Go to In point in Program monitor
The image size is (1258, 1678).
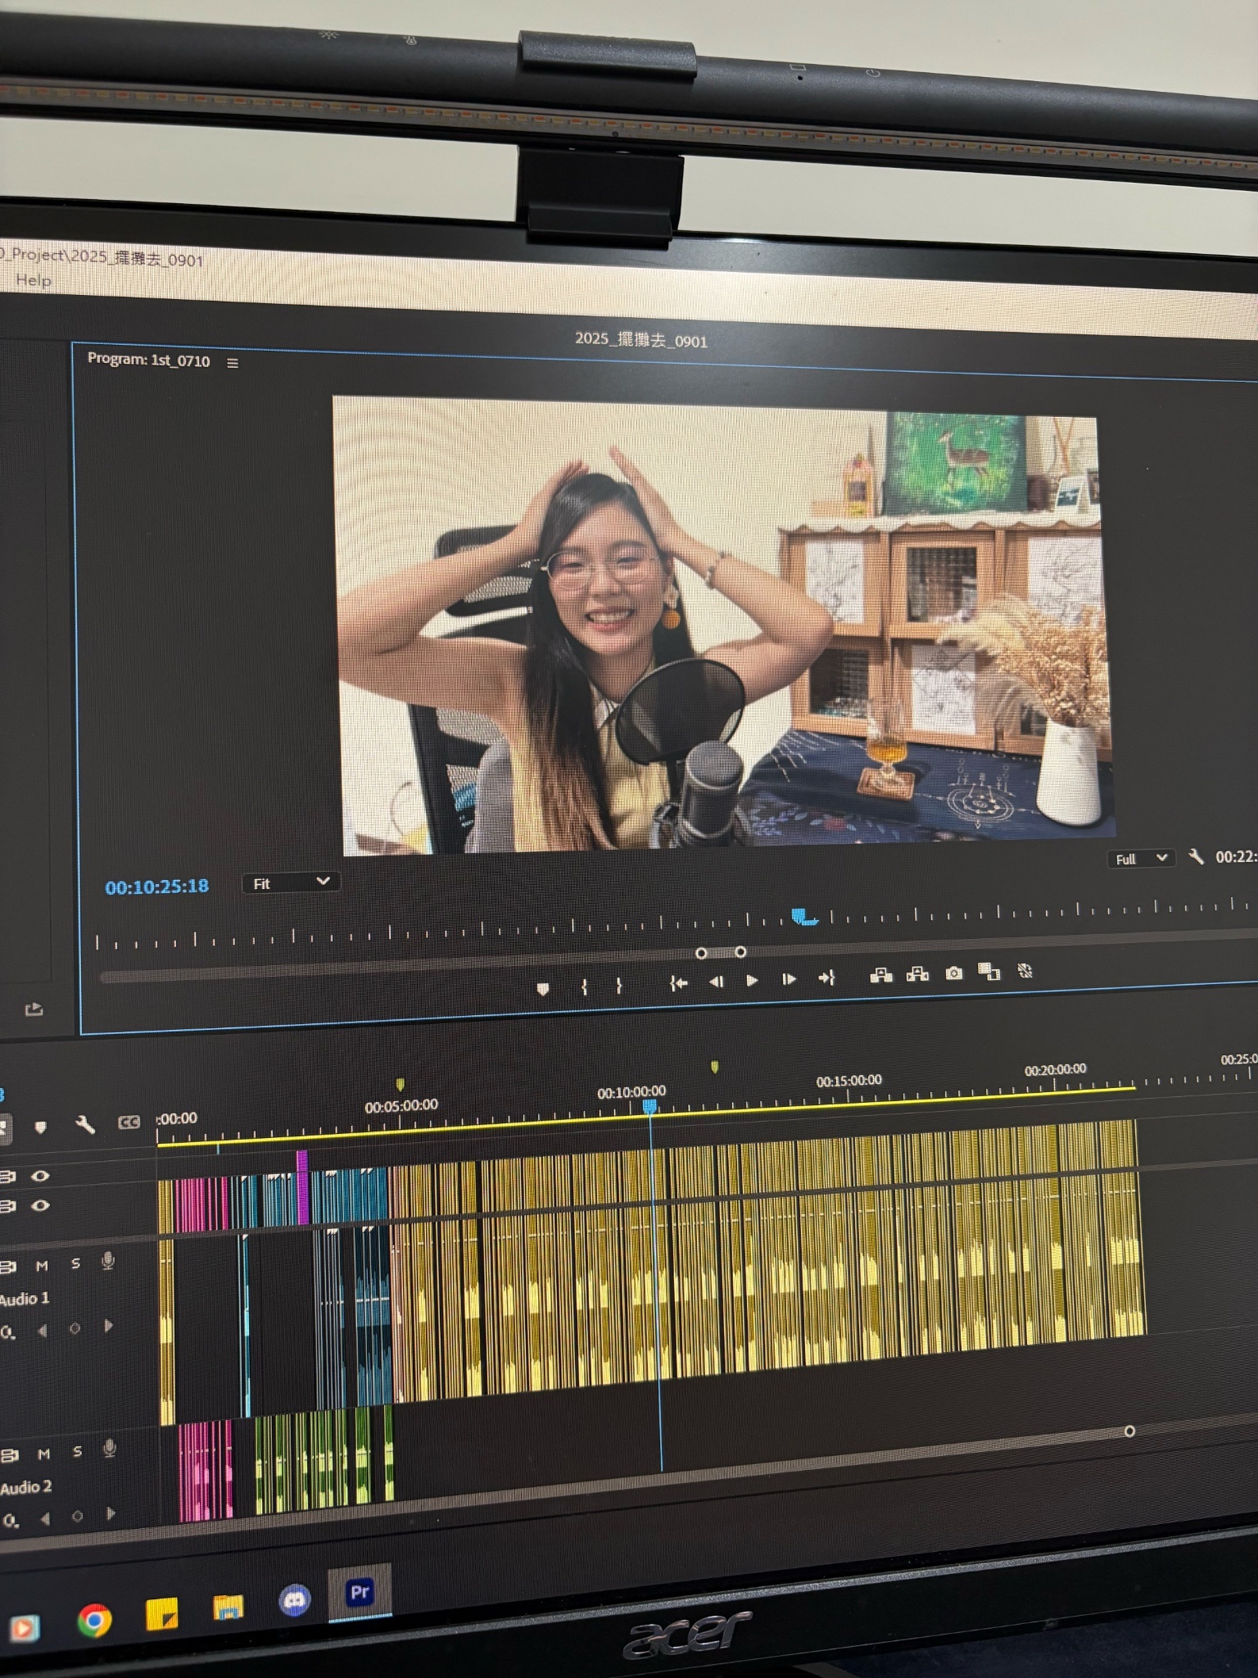[x=678, y=983]
